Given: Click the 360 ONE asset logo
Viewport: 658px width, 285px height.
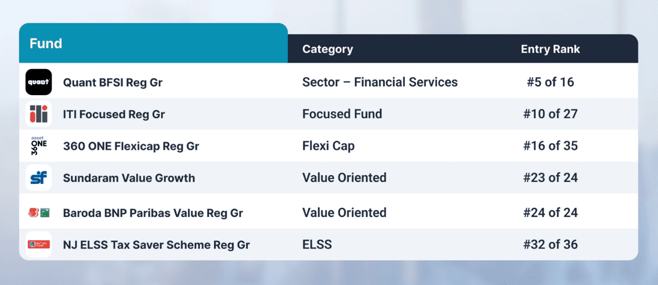Looking at the screenshot, I should pyautogui.click(x=38, y=146).
